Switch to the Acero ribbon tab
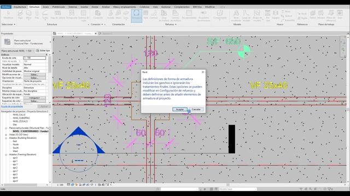This screenshot has height=196, width=350. tap(46, 7)
